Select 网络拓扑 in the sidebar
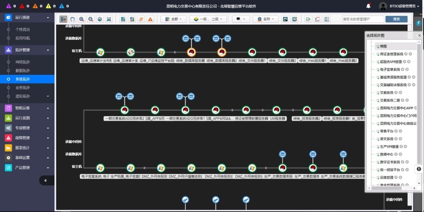The image size is (424, 212). click(23, 62)
